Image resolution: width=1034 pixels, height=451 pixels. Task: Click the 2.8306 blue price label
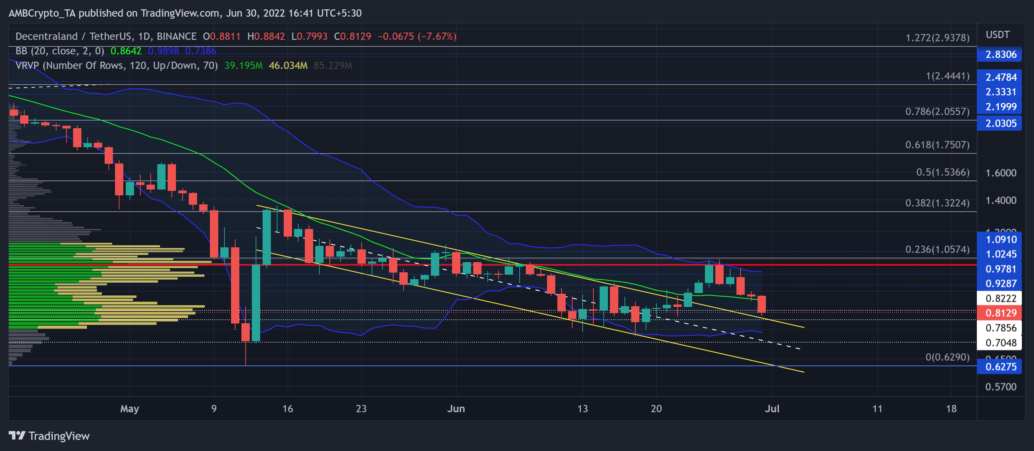1000,55
